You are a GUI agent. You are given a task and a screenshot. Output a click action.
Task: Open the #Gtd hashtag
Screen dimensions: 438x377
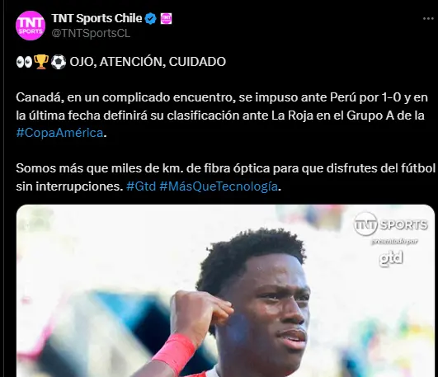pyautogui.click(x=141, y=186)
